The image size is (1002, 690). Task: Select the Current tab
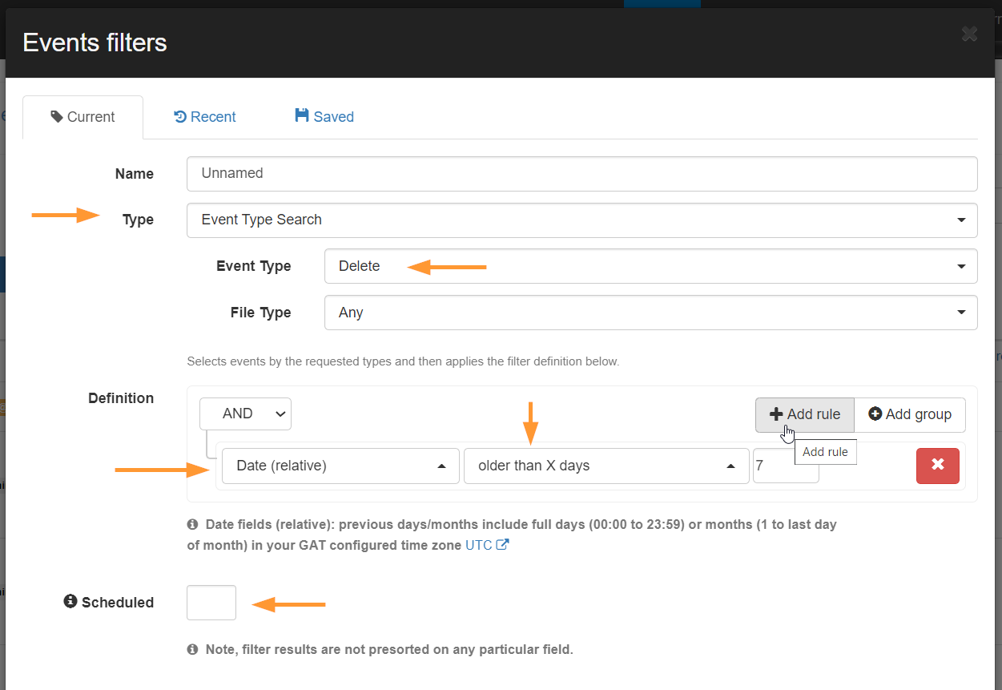[x=83, y=117]
